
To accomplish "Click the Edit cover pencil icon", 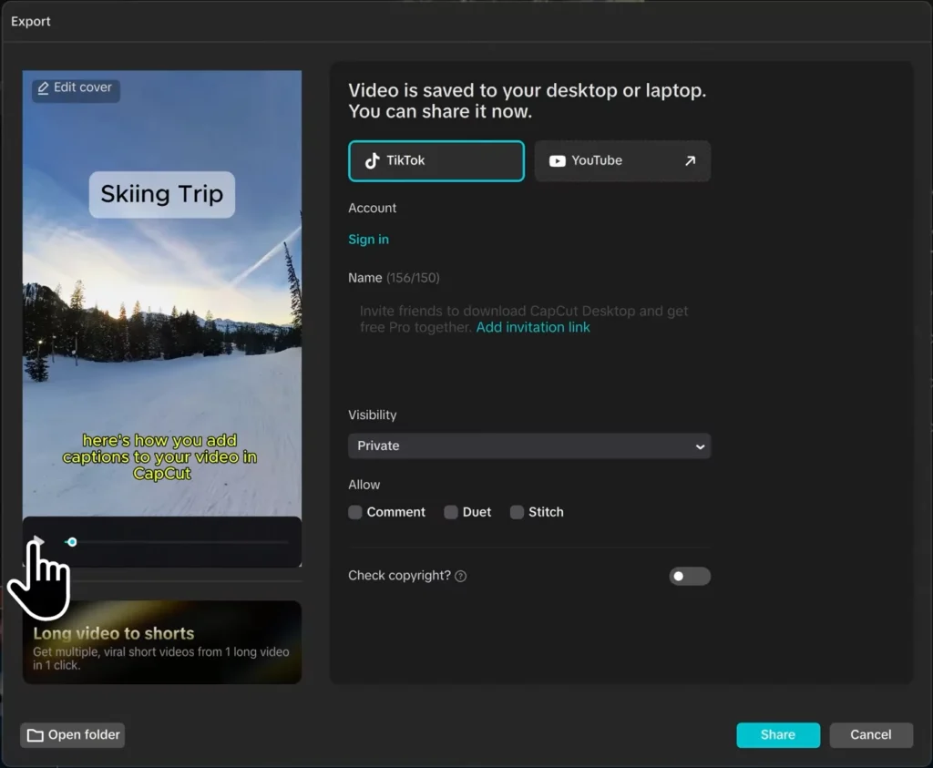I will (43, 88).
